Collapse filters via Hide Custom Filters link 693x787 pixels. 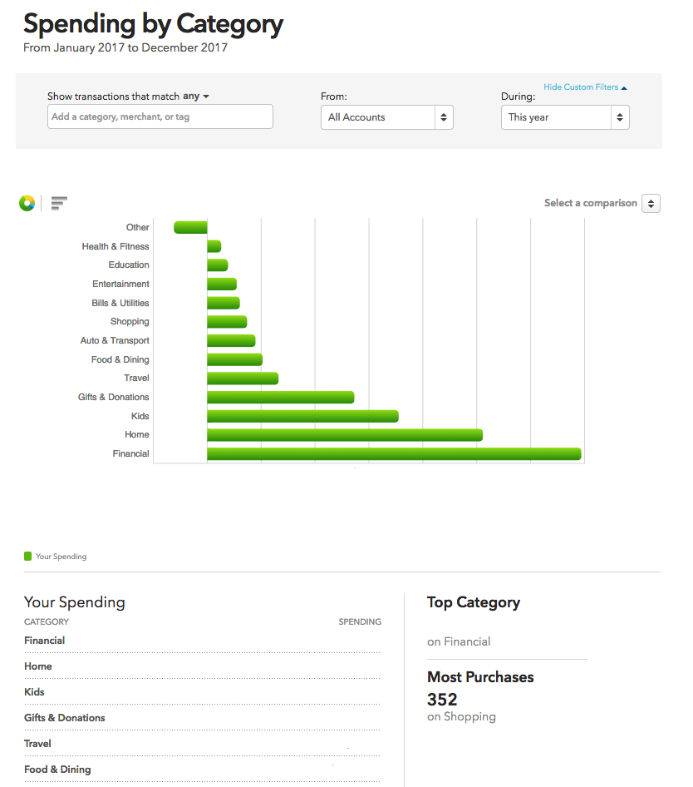coord(585,87)
